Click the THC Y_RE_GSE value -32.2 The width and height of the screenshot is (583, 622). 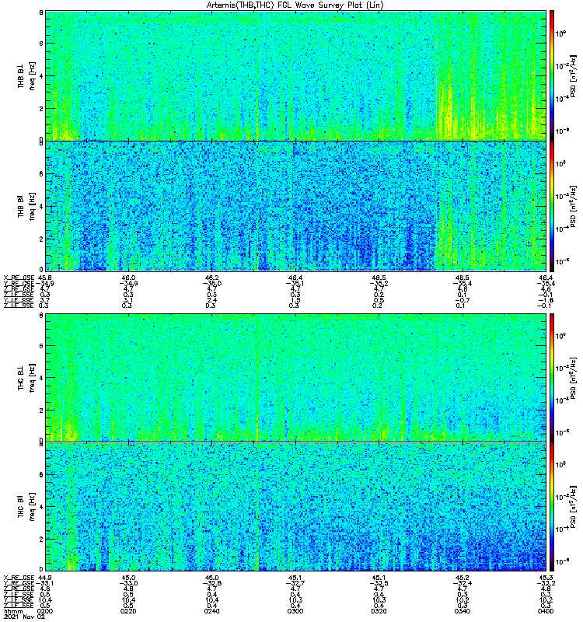click(x=545, y=583)
